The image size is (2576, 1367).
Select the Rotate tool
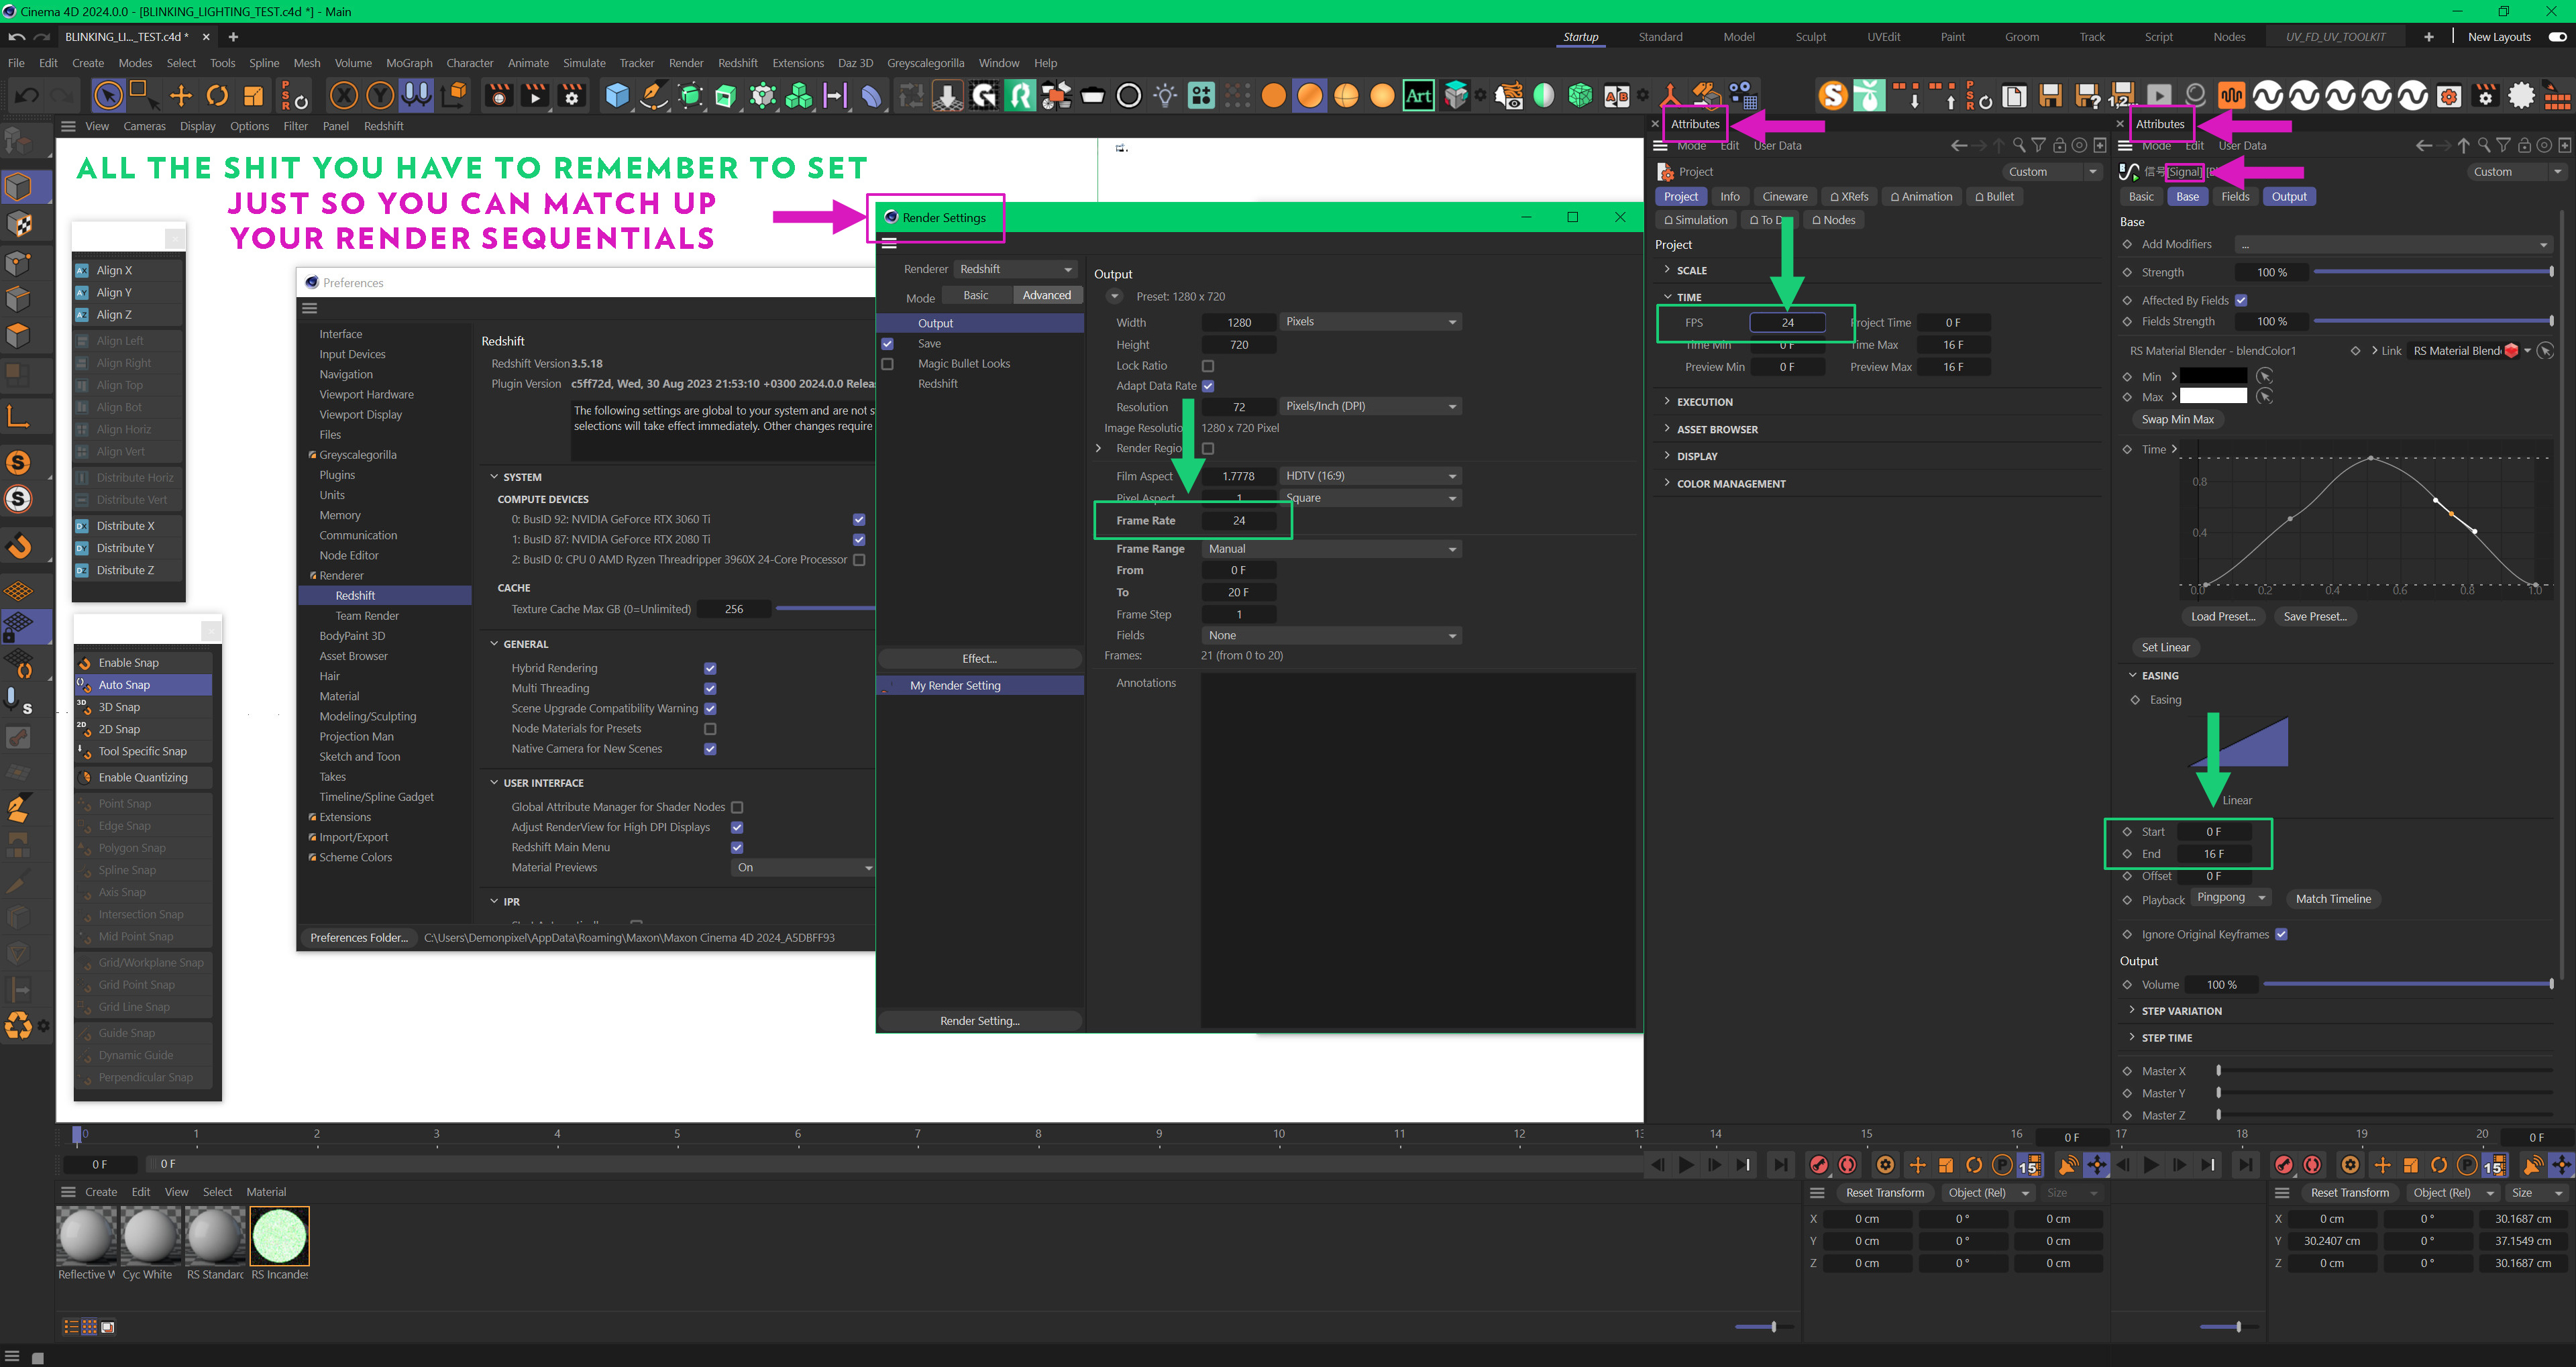click(217, 96)
